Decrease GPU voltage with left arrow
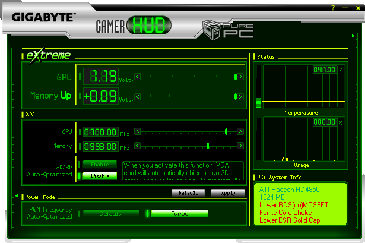Image resolution: width=365 pixels, height=243 pixels. click(138, 77)
